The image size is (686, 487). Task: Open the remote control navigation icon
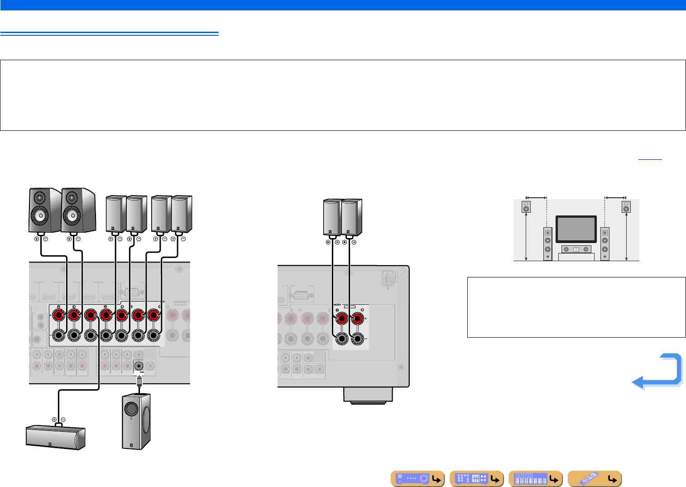point(595,479)
